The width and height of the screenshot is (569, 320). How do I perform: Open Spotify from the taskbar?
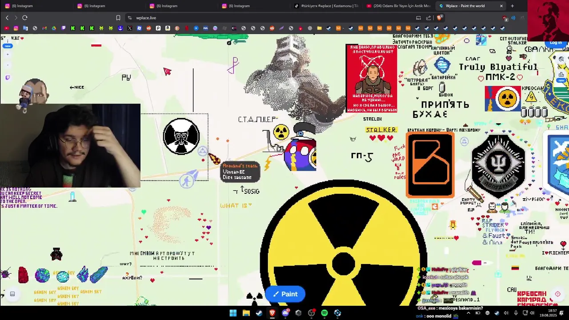325,313
